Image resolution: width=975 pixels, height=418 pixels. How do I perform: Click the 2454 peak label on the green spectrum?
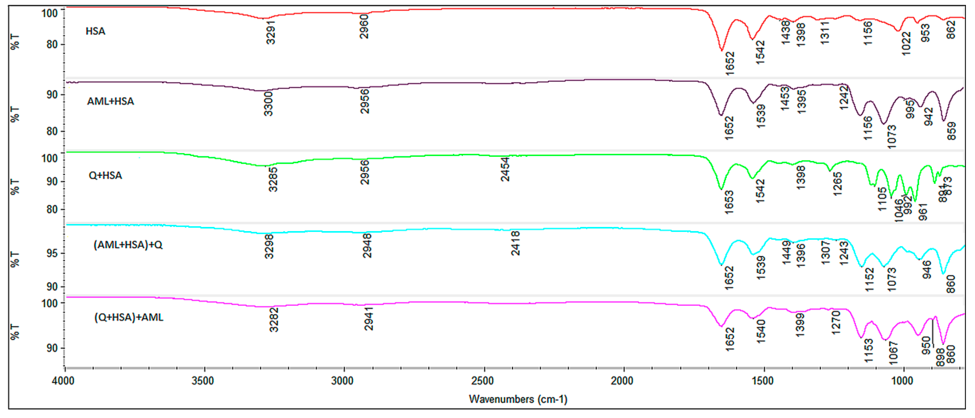pyautogui.click(x=505, y=169)
